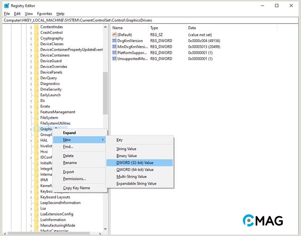301x236 pixels.
Task: Expand the Diagnostics tree node
Action: pyautogui.click(x=31, y=84)
